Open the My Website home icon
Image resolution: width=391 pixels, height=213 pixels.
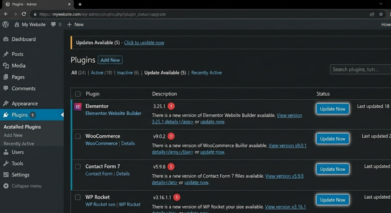[17, 24]
